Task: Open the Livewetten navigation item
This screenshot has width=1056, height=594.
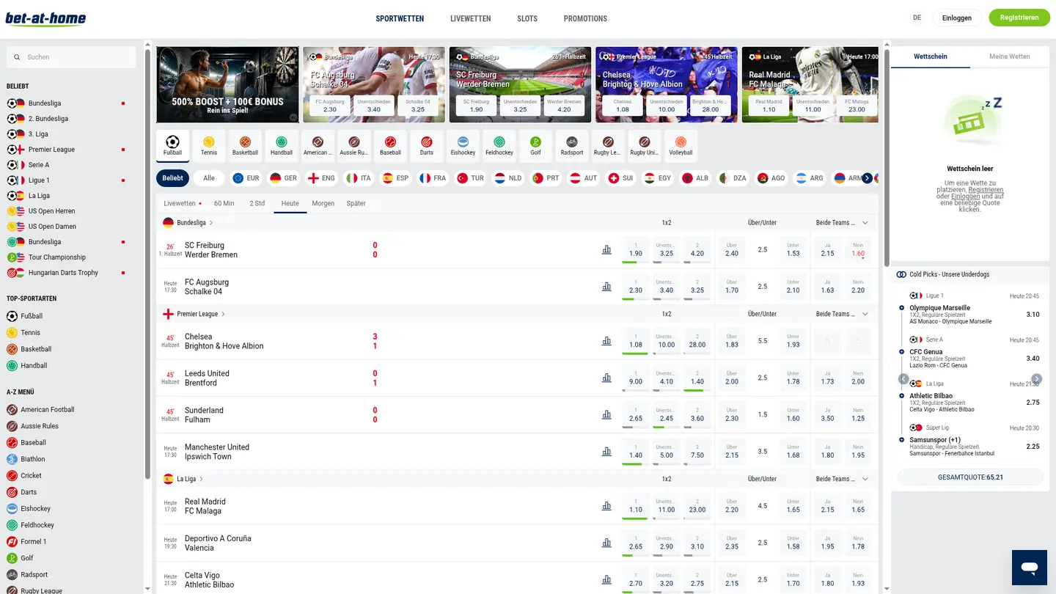Action: [x=471, y=18]
